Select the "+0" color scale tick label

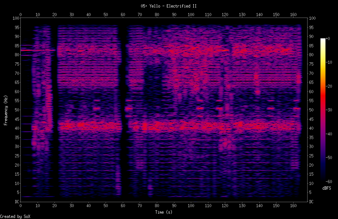[x=328, y=39]
